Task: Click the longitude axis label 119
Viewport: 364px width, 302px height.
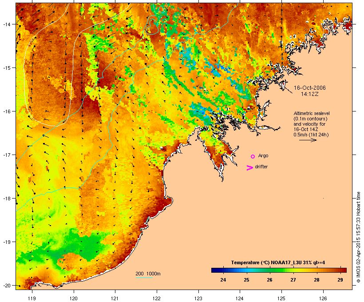Action: (x=32, y=298)
